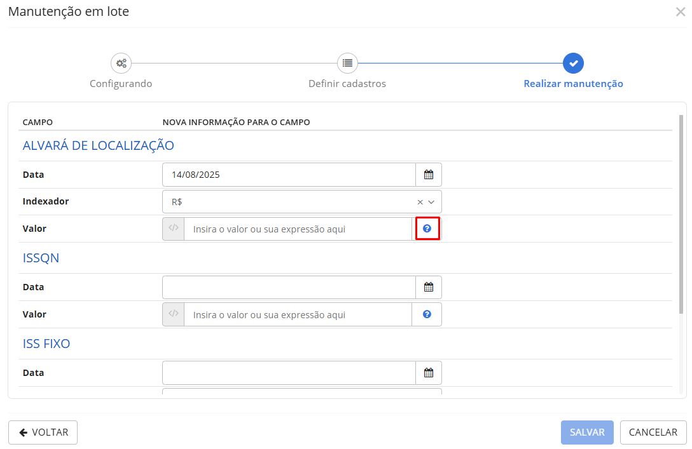Image resolution: width=692 pixels, height=449 pixels.
Task: Click the Configurando step gear icon
Action: (121, 63)
